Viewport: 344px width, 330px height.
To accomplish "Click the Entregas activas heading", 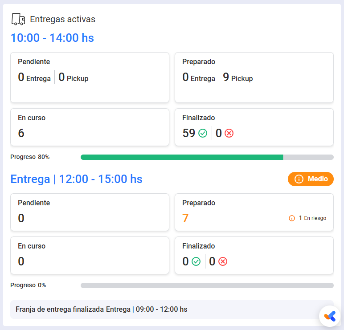I will click(62, 19).
